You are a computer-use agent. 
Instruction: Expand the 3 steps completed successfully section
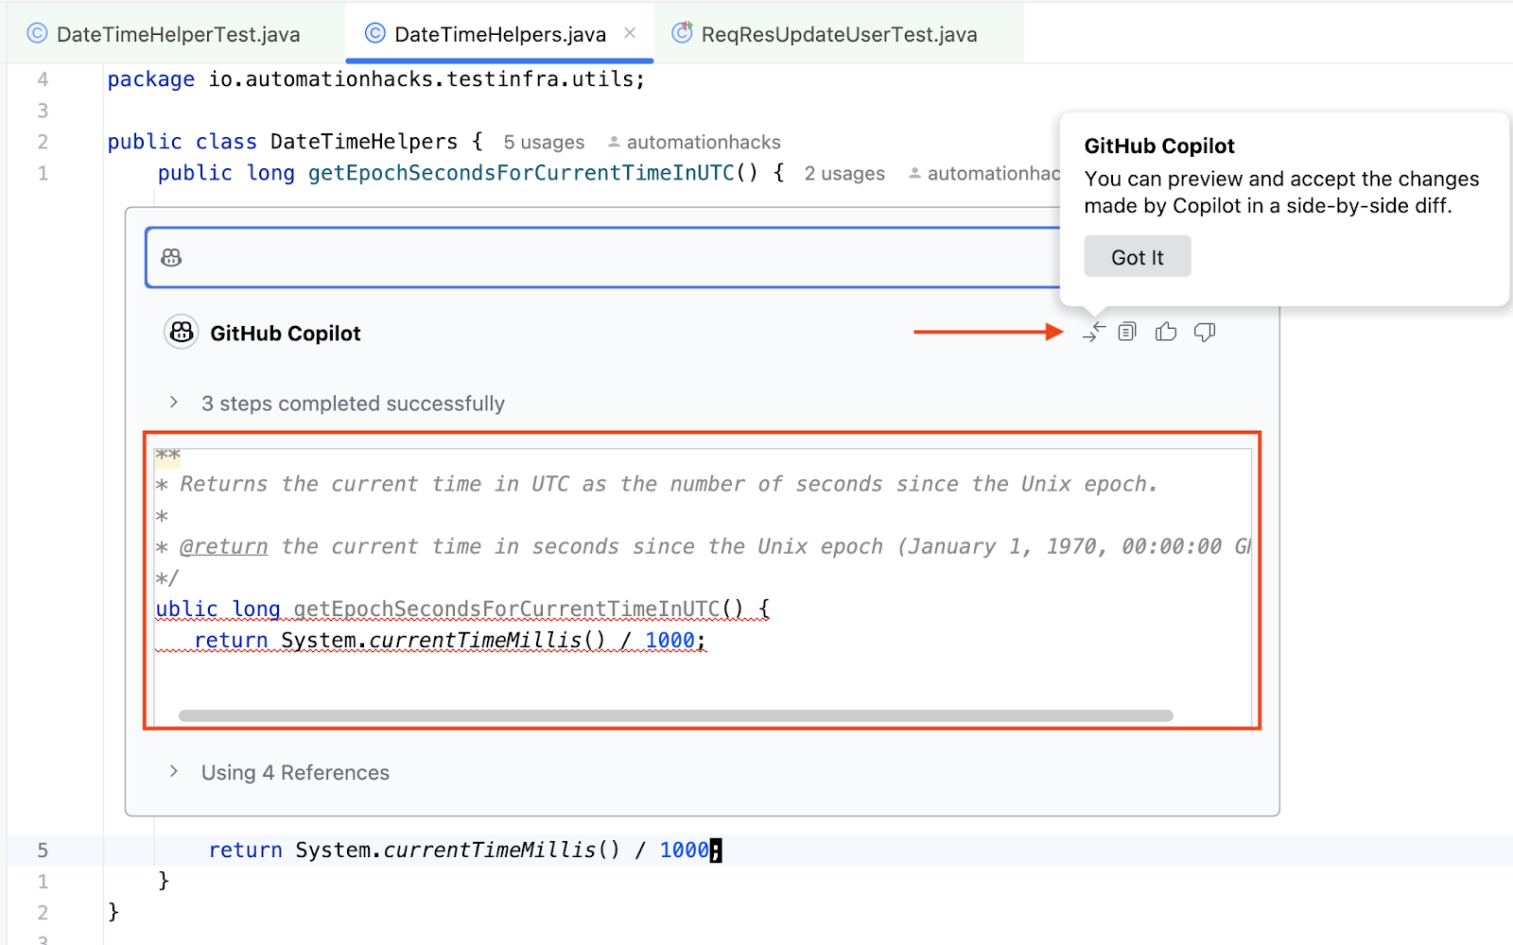(x=173, y=403)
